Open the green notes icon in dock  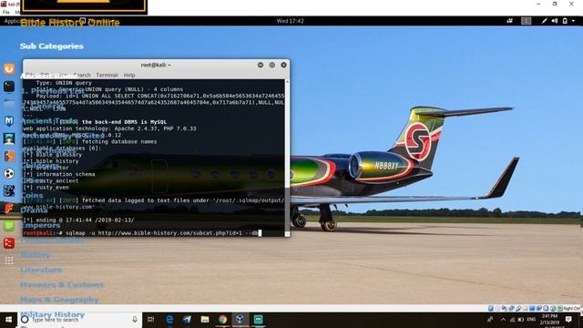[x=9, y=226]
